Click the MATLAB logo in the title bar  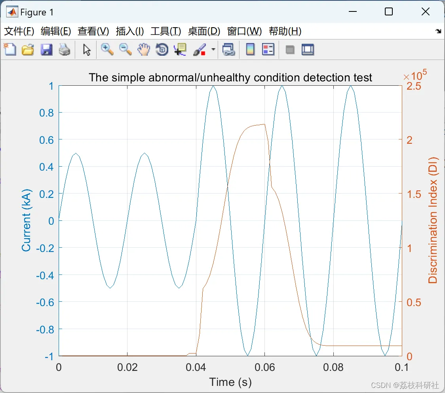(12, 11)
